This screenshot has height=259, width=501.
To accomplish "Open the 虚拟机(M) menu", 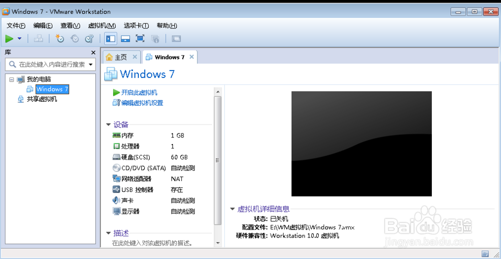I will [102, 25].
